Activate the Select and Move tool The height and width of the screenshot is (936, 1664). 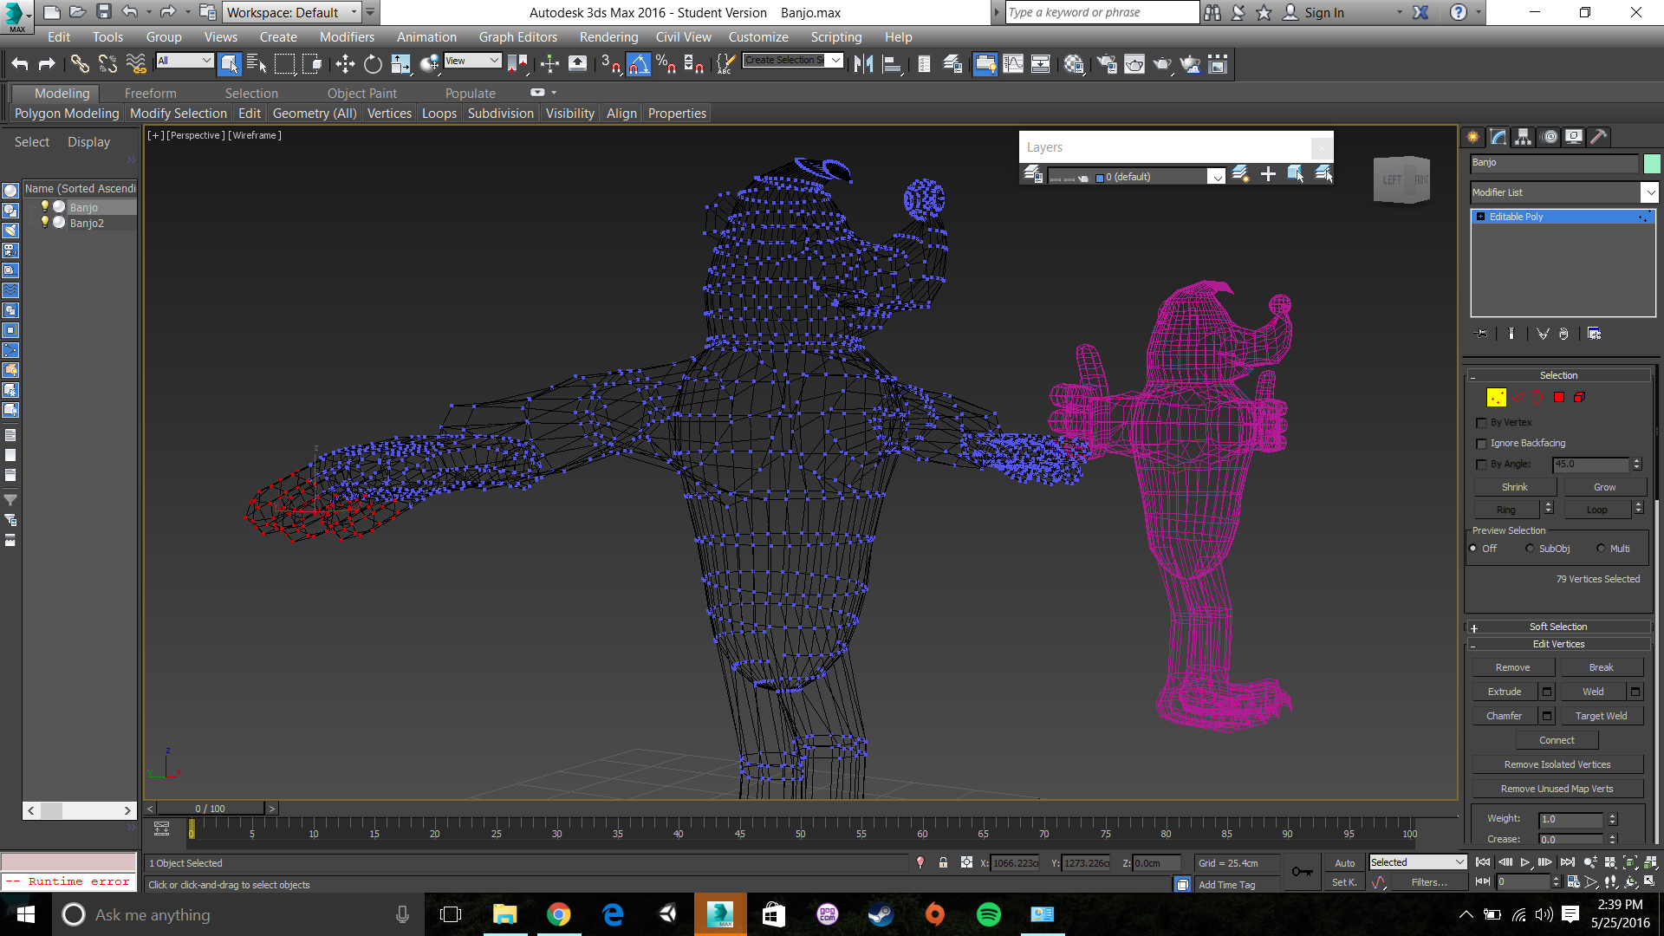345,64
